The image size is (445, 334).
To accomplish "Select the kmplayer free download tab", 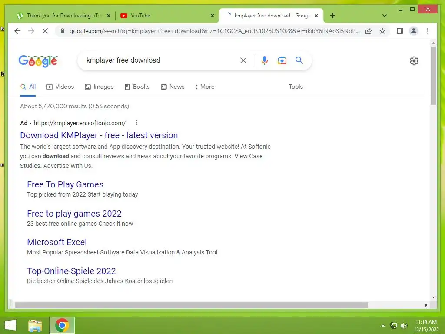I will click(x=271, y=16).
